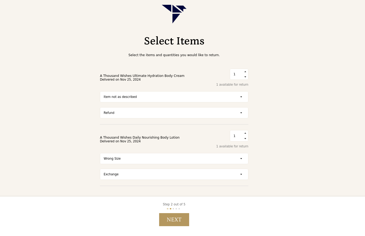This screenshot has width=365, height=236.
Task: Select the second highlighted step dot
Action: 171,209
